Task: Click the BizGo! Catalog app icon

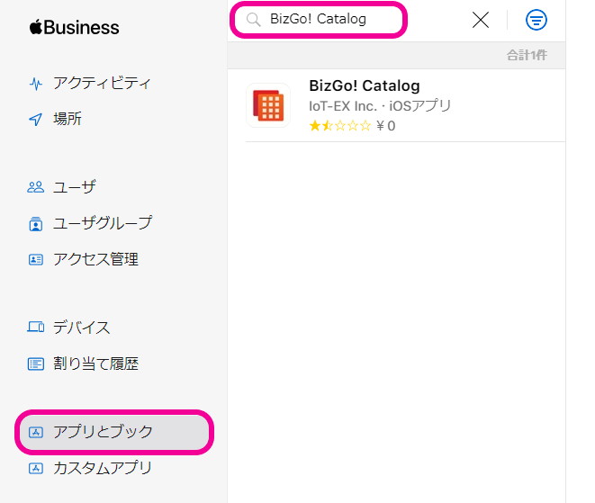Action: (267, 105)
